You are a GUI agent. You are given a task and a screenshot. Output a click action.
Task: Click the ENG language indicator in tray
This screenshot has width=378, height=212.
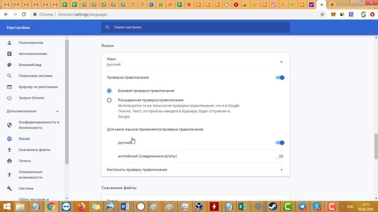350,207
